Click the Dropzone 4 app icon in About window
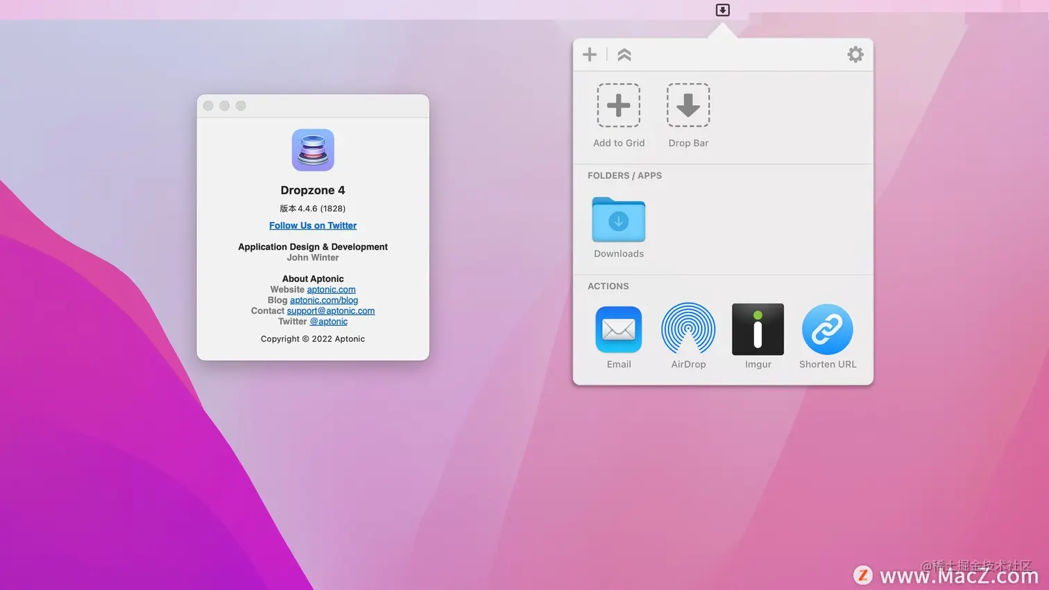 coord(313,150)
